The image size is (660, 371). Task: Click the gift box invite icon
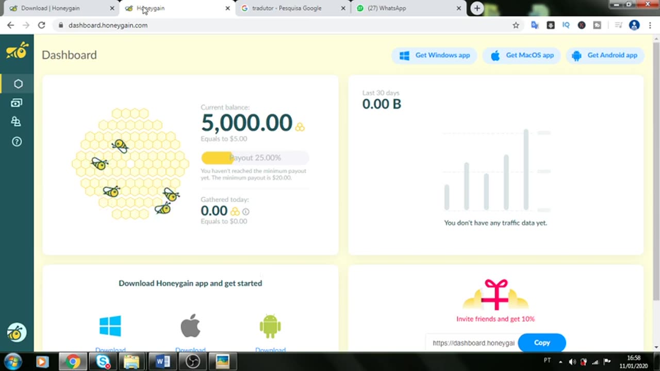496,294
